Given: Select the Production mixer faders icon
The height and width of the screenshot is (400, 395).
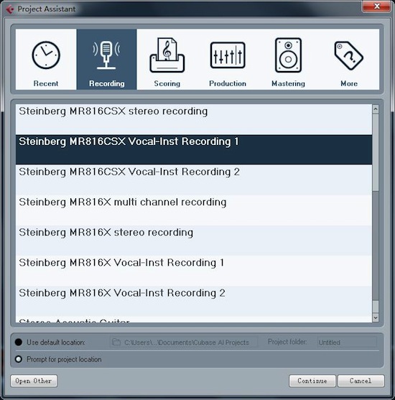Looking at the screenshot, I should point(228,55).
